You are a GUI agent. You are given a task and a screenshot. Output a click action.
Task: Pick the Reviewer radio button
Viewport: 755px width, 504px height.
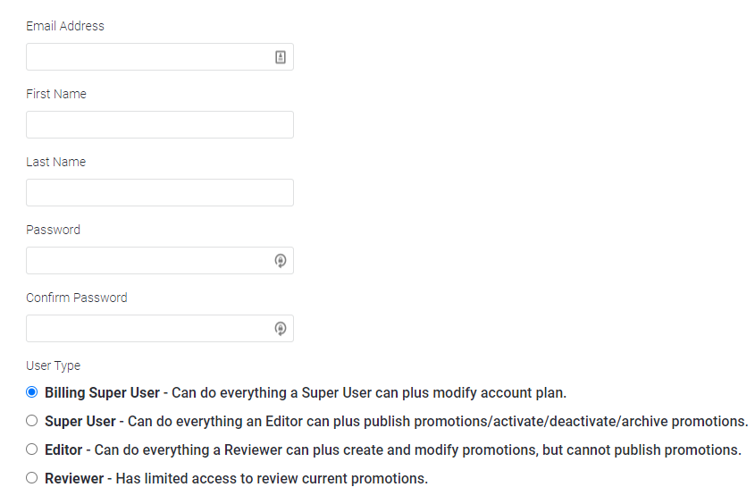tap(32, 478)
